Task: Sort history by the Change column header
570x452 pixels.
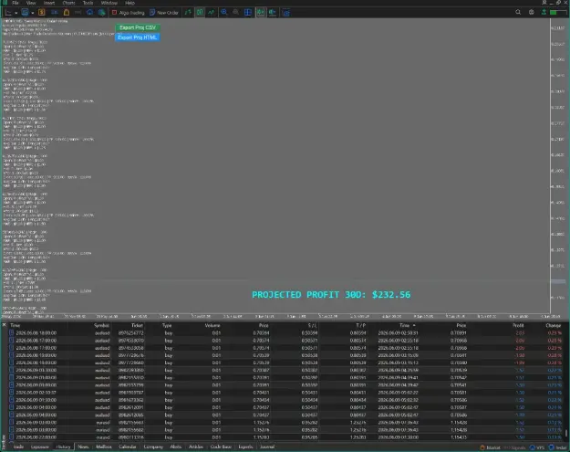Action: (554, 325)
